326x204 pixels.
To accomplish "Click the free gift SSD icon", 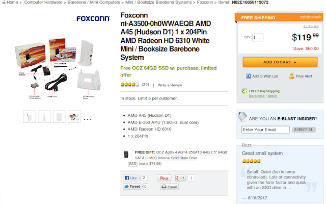I will 126,154.
